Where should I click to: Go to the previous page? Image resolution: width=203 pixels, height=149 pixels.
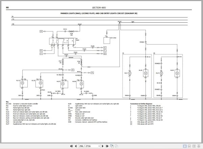76,146
